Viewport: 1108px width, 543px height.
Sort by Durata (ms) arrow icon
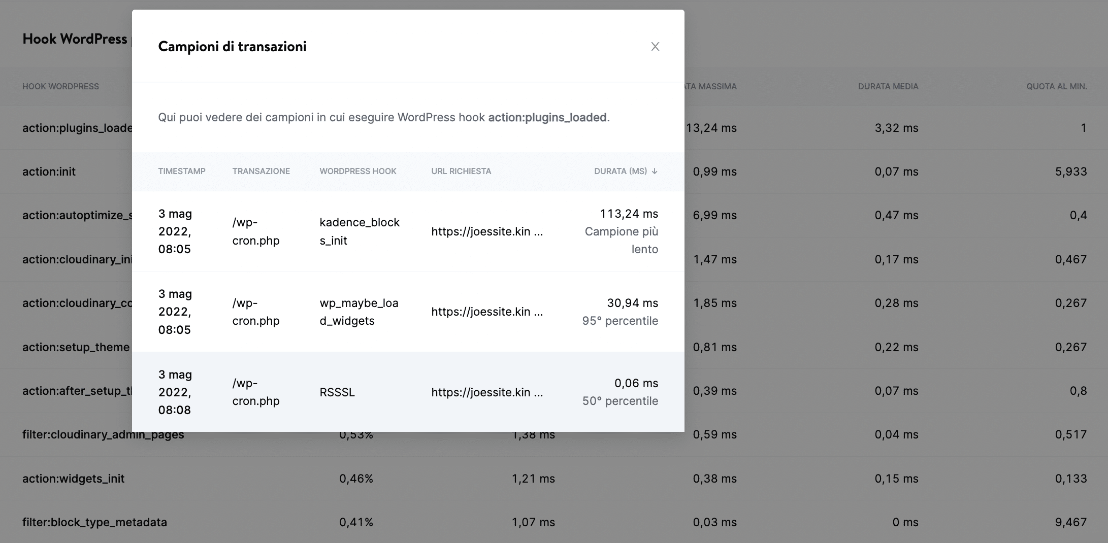click(655, 172)
